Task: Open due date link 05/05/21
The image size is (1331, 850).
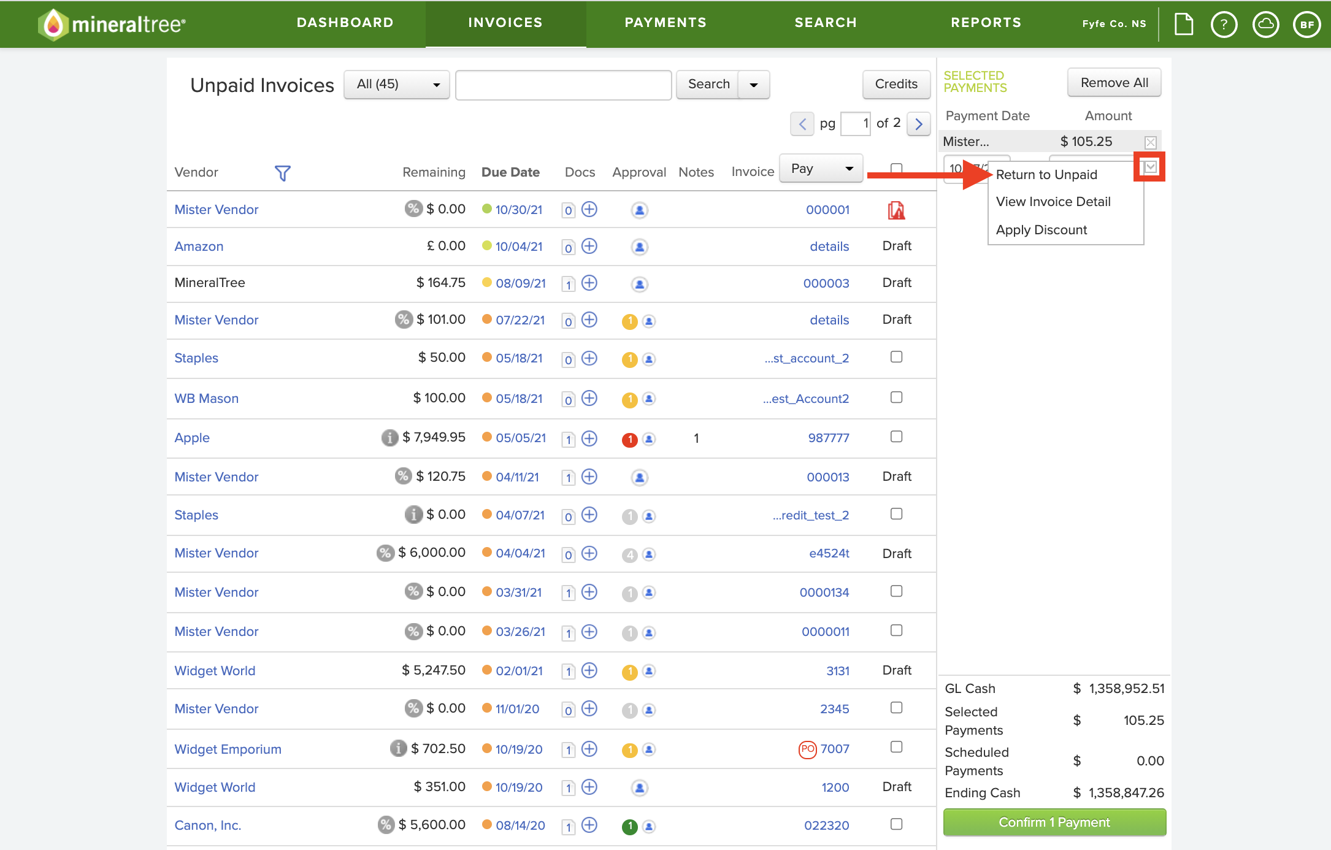Action: (x=520, y=438)
